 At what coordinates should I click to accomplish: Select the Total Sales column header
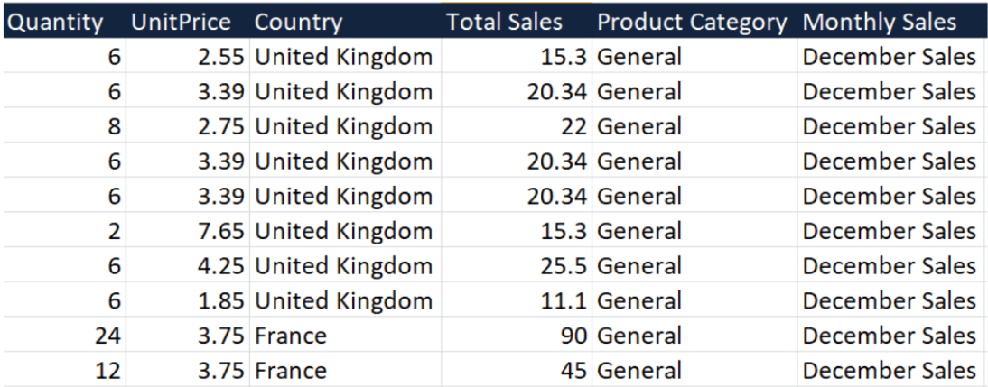[504, 22]
